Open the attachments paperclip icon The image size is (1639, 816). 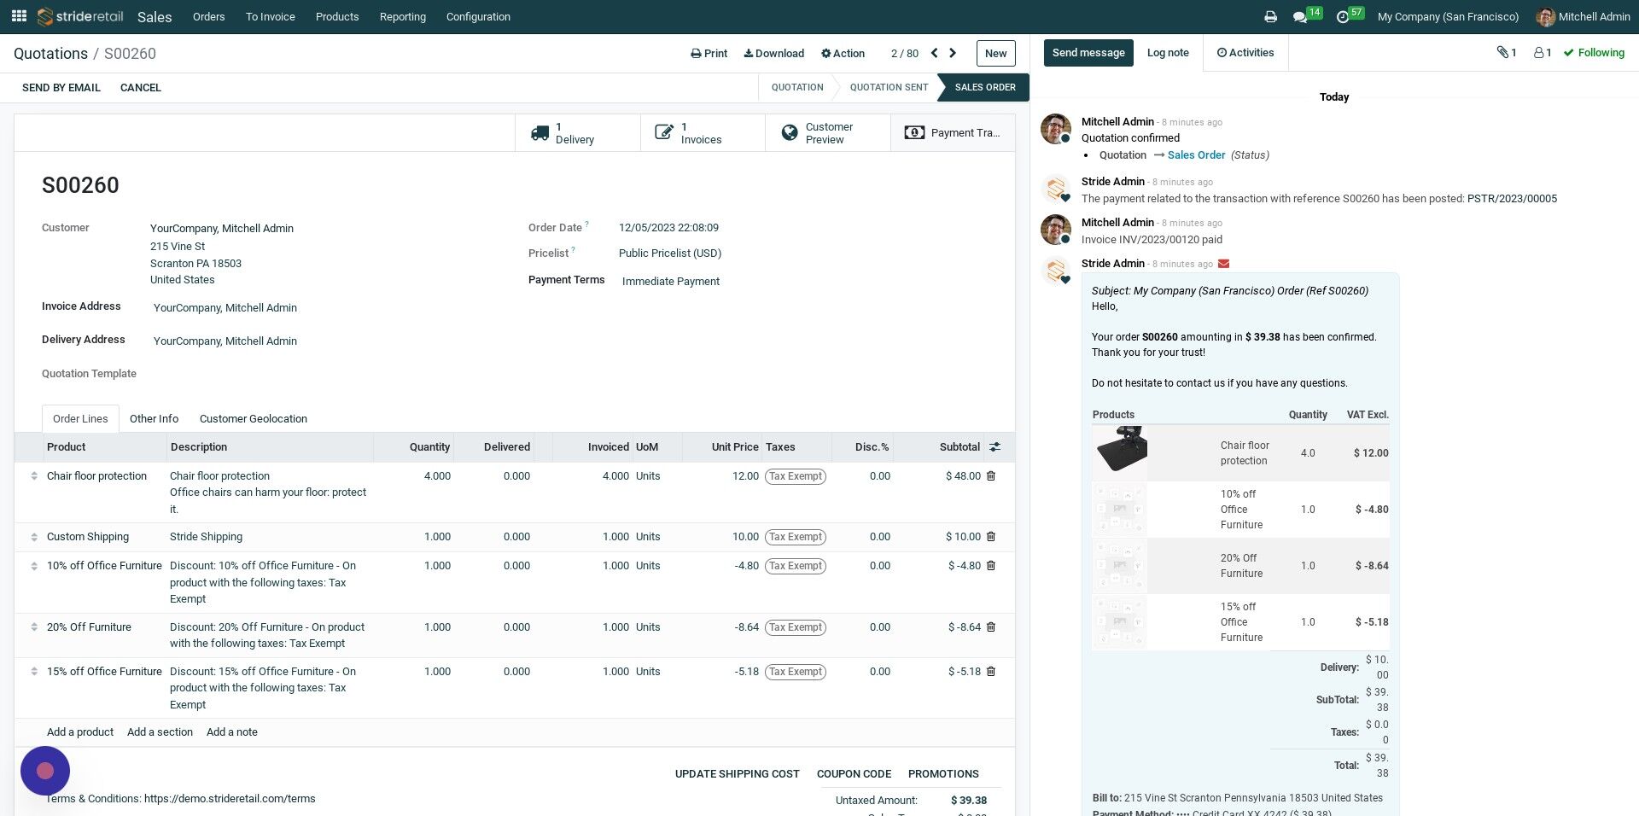pyautogui.click(x=1506, y=53)
